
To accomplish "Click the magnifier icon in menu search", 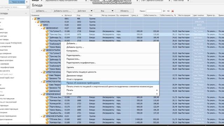I will click(28, 7).
